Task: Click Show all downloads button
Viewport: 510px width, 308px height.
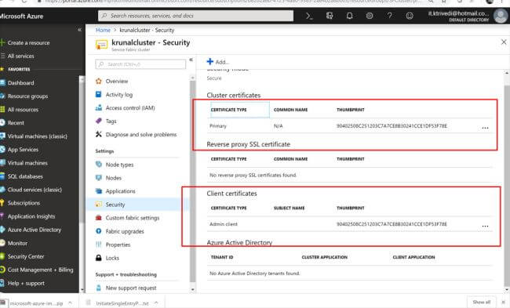Action: coord(482,303)
